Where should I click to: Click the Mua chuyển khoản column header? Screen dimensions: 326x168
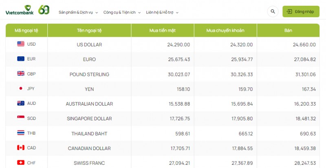click(225, 31)
